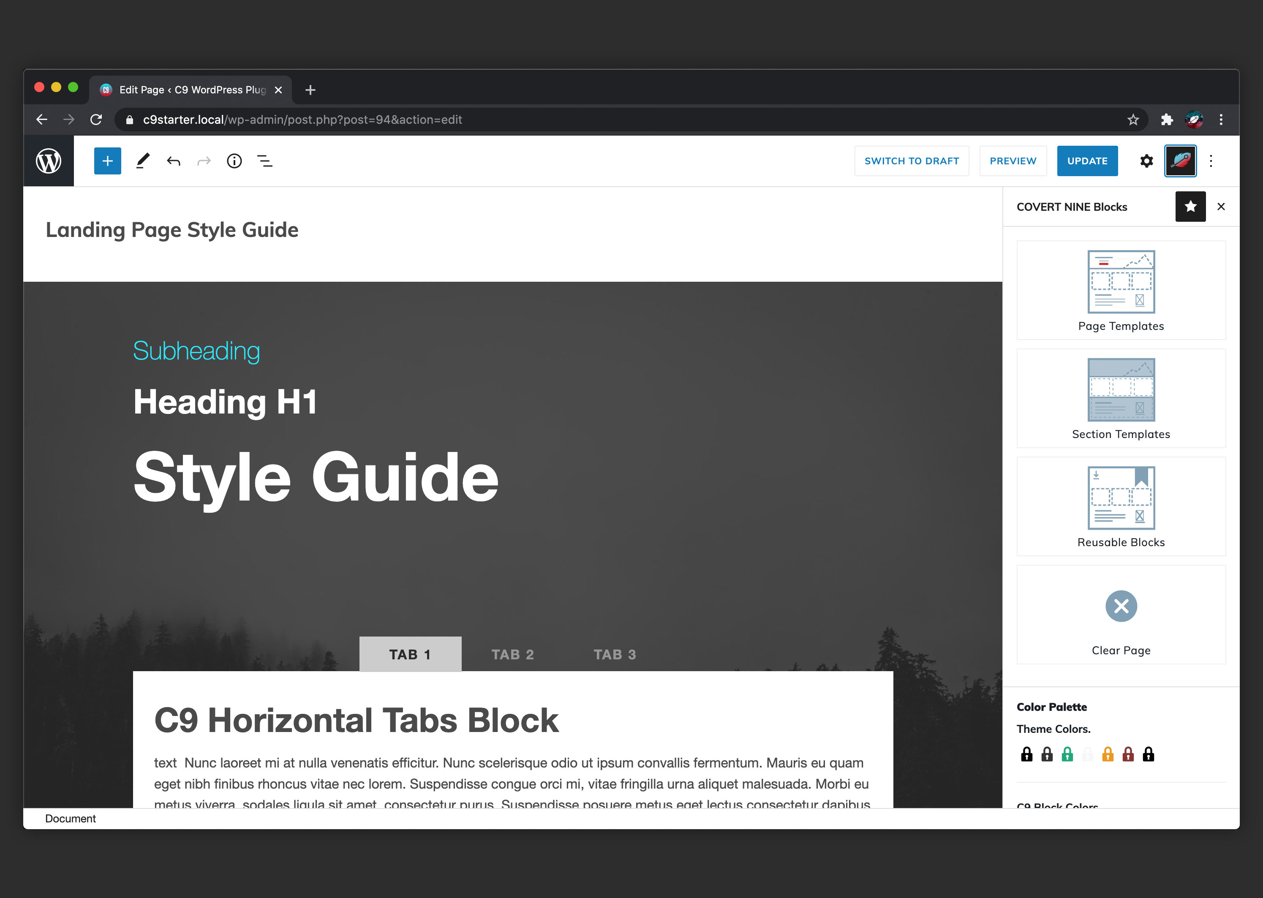
Task: Open the Section Templates option
Action: [1121, 398]
